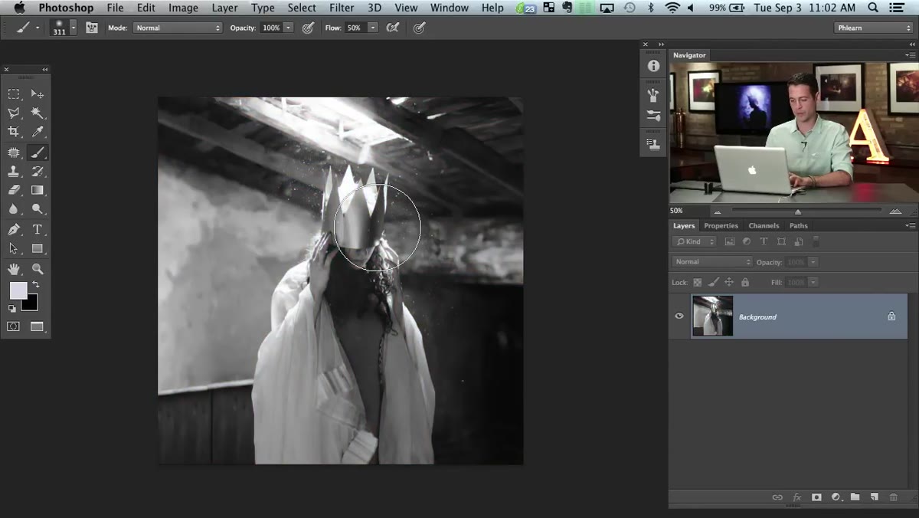Select the Clone Stamp tool
919x518 pixels.
click(14, 172)
